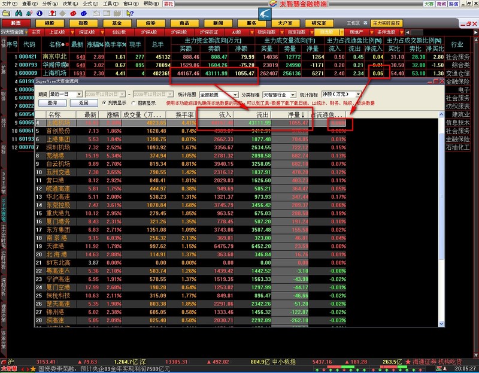Click the help cursor question-mark icon
Screen dimensions: 479x373
tap(130, 13)
